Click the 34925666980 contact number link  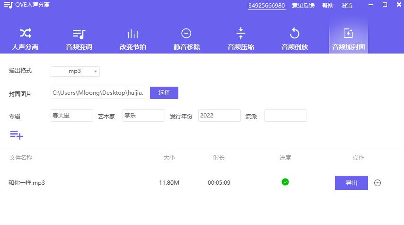pos(267,6)
